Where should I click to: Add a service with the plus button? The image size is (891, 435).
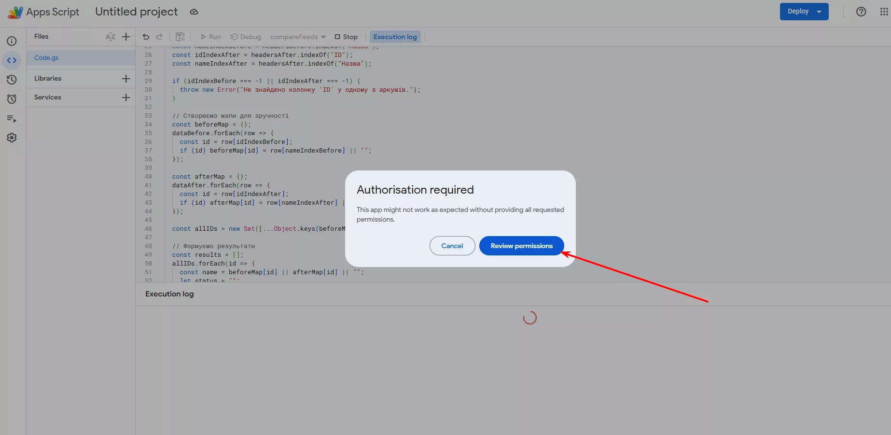[126, 97]
